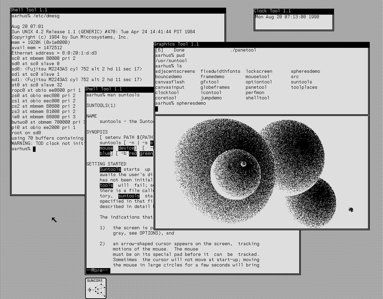Image resolution: width=383 pixels, height=299 pixels.
Task: Click the block cursor in Graphics Tool terminal
Action: [x=157, y=109]
